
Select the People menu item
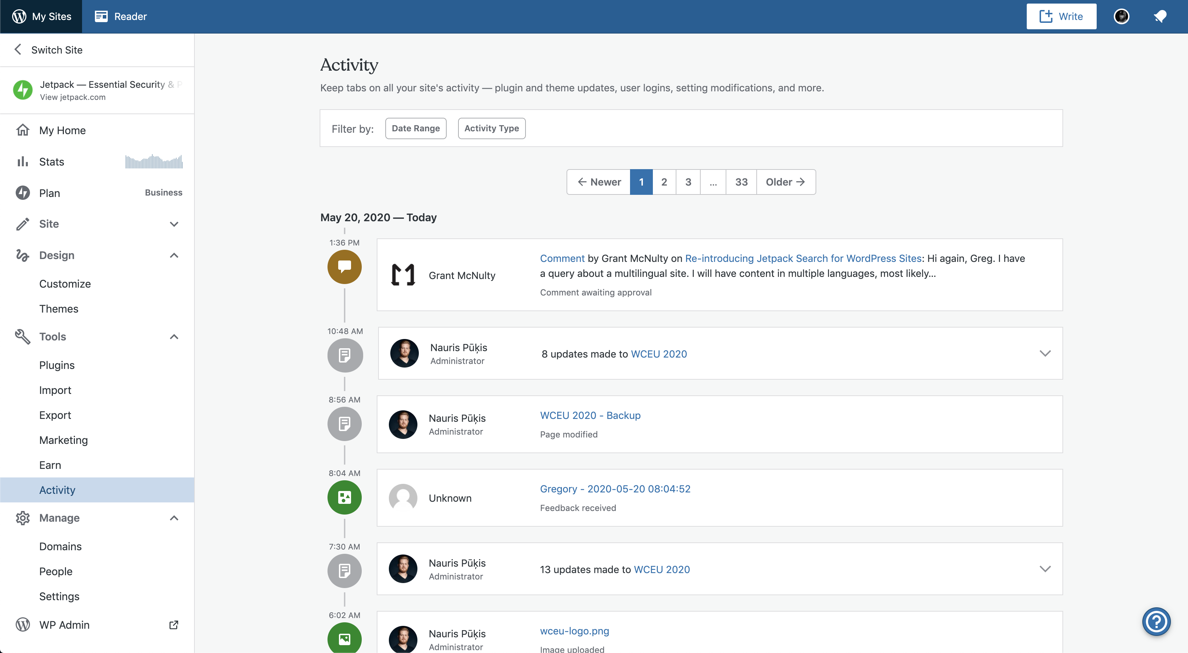[x=55, y=570]
